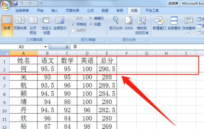Expand Quick Access Toolbar customize arrow
The height and width of the screenshot is (129, 204).
41,3
